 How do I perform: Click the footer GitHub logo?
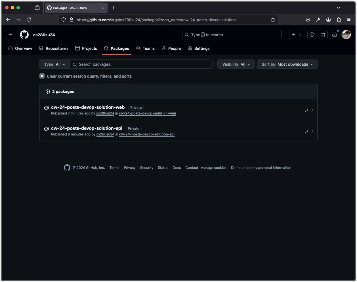coord(67,167)
